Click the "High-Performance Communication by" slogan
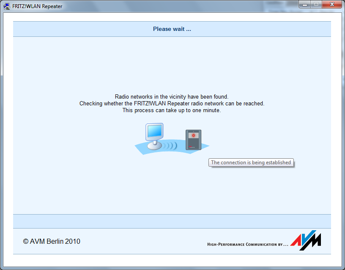345x270 pixels. 247,244
